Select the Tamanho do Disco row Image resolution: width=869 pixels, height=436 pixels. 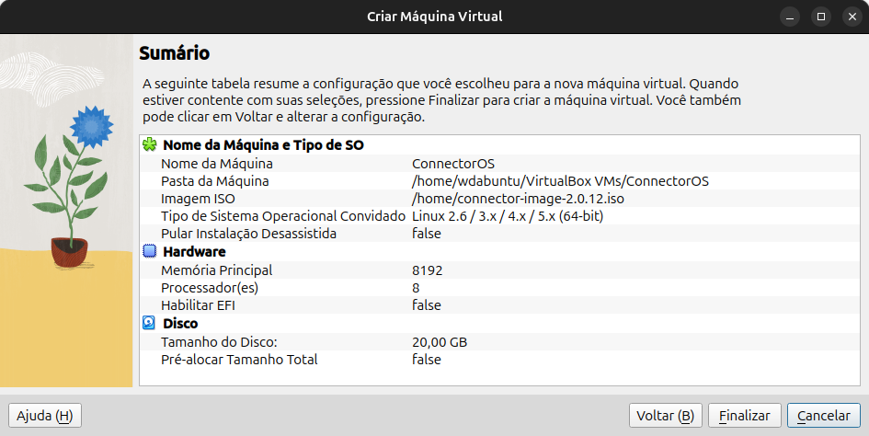point(500,341)
